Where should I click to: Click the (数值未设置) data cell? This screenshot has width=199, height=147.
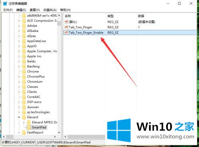click(147, 22)
